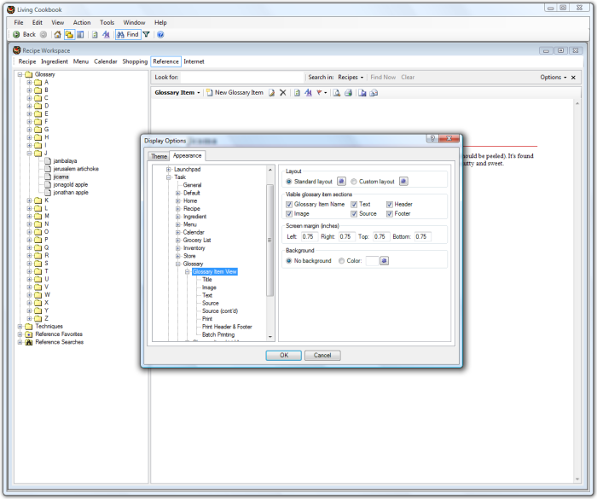Click the layout panel icon in main toolbar
This screenshot has width=597, height=499.
pyautogui.click(x=80, y=35)
